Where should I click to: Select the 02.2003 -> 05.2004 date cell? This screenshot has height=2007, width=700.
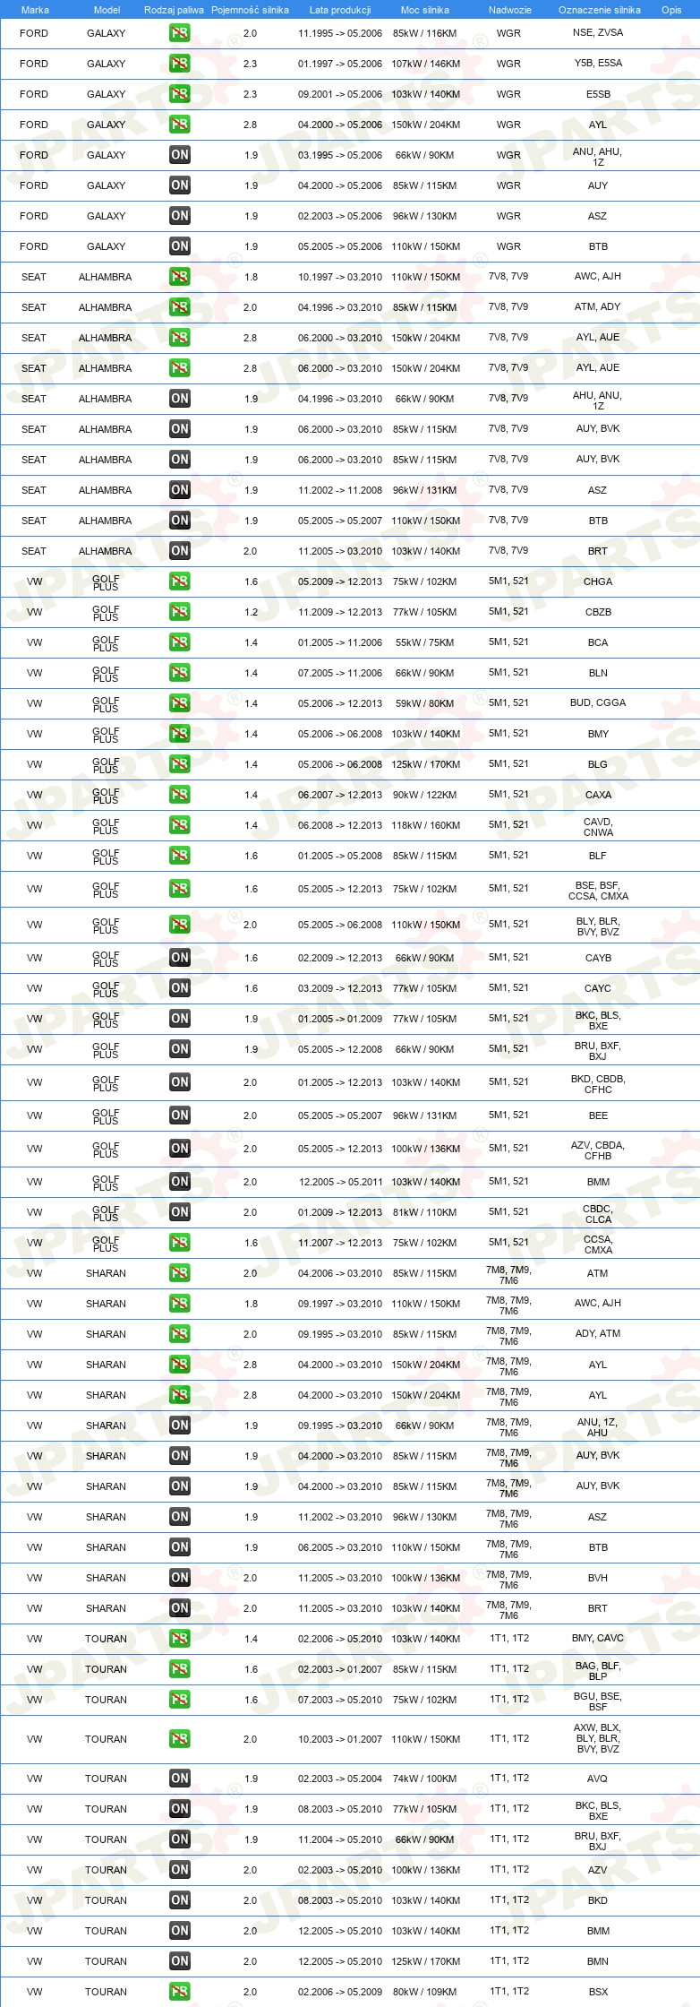pos(340,1779)
